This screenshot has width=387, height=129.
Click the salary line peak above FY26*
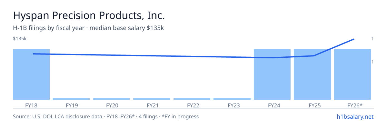(354, 39)
